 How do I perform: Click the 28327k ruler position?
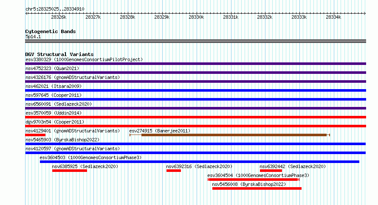(93, 17)
